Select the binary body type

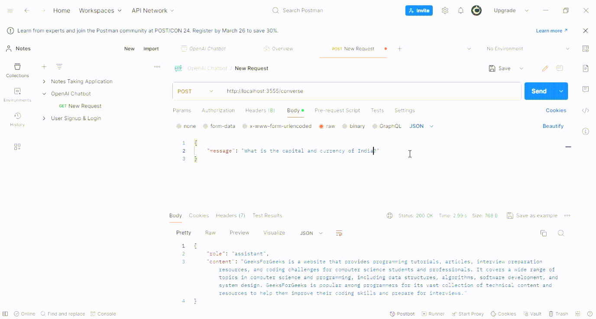point(353,126)
